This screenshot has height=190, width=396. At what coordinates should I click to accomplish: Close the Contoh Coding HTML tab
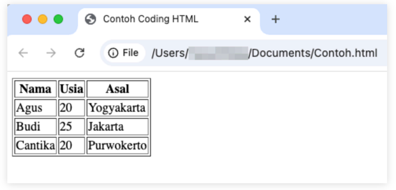click(247, 19)
